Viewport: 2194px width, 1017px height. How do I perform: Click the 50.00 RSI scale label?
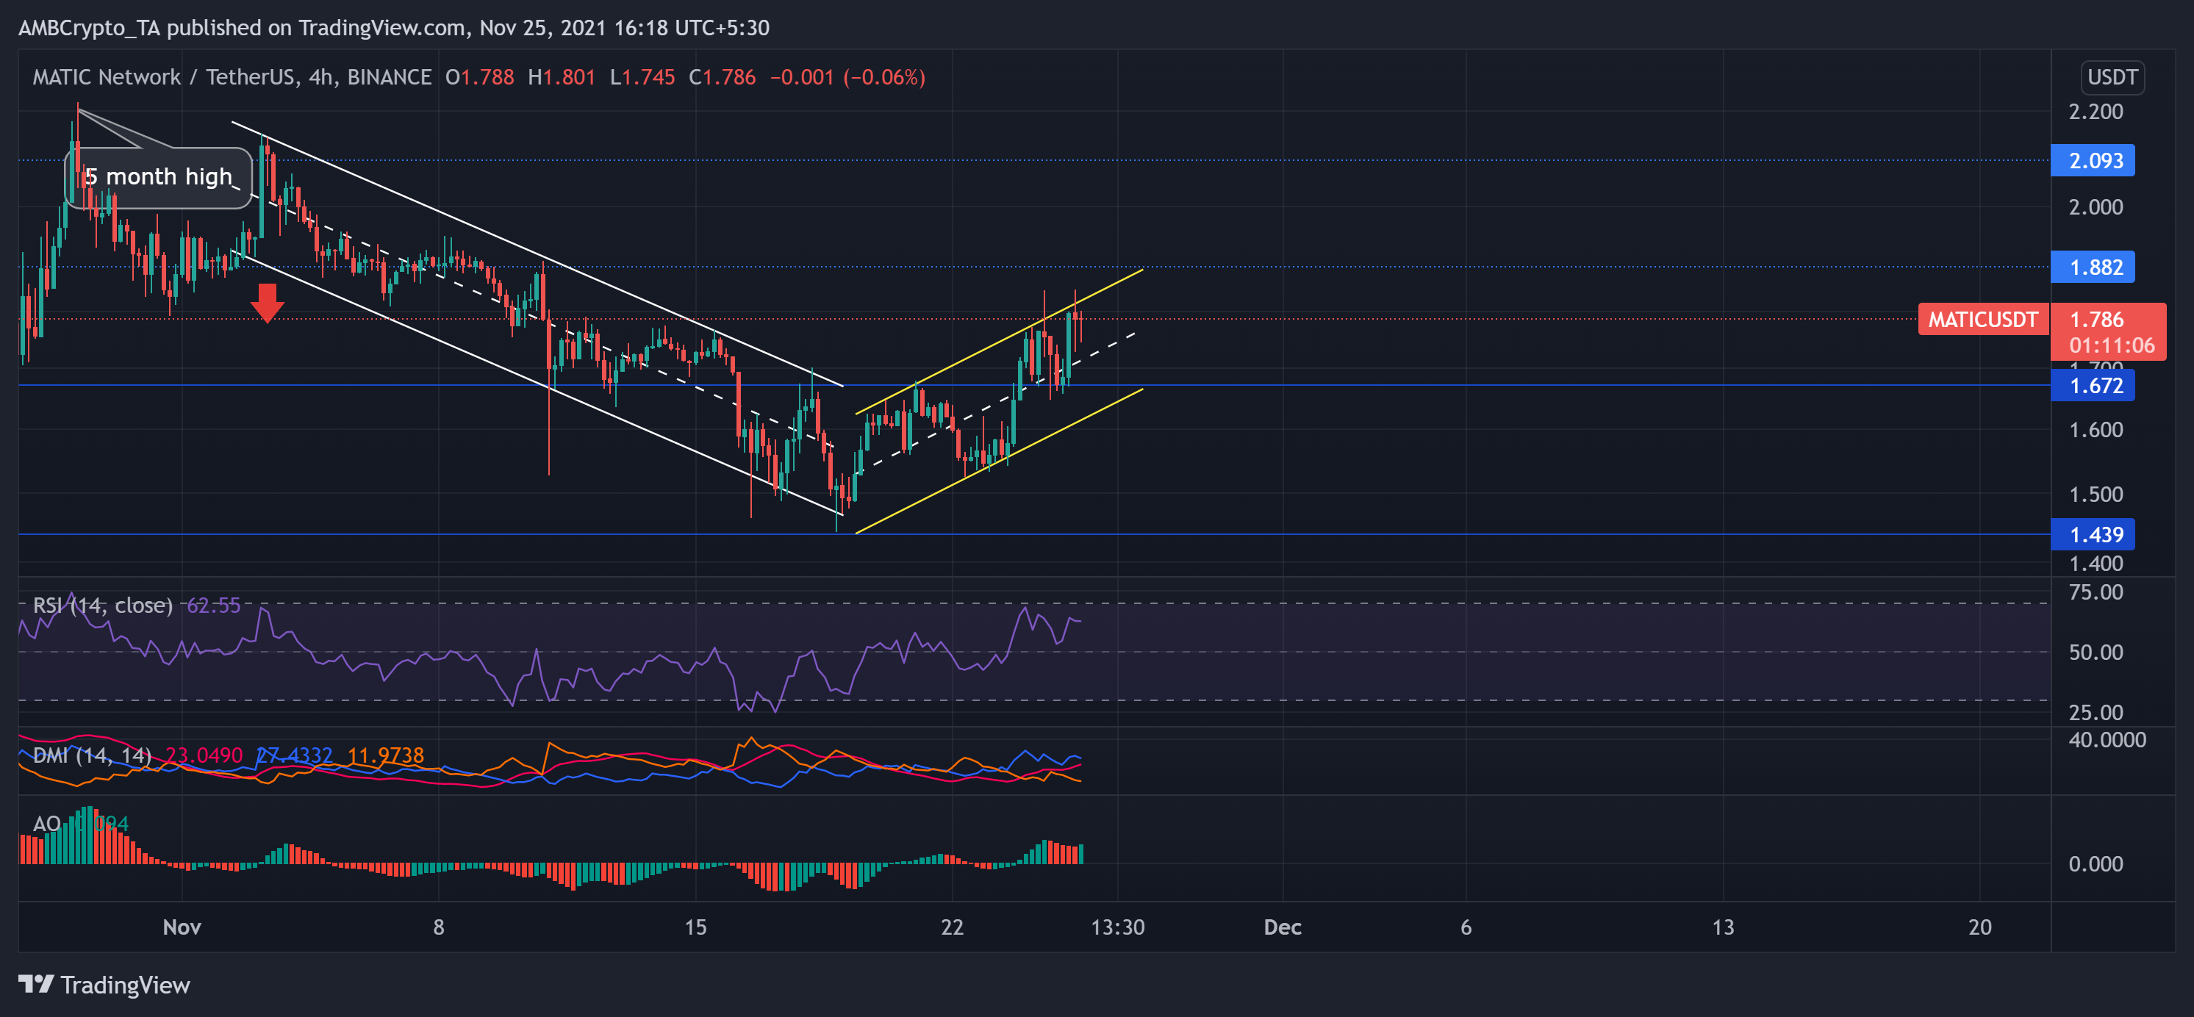(2096, 653)
